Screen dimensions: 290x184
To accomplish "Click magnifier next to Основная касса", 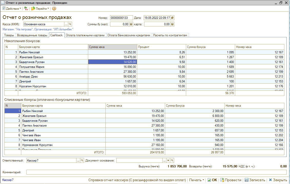I will (x=70, y=24).
